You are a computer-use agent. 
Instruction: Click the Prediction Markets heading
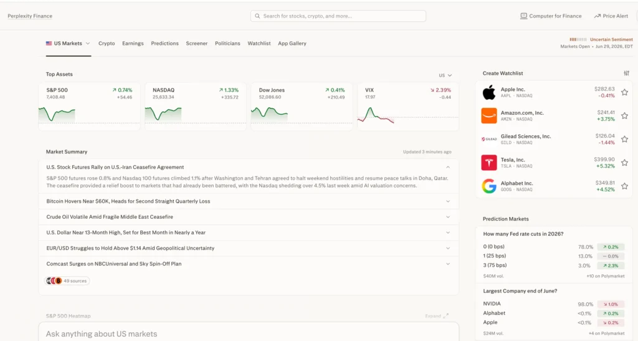[x=505, y=219]
